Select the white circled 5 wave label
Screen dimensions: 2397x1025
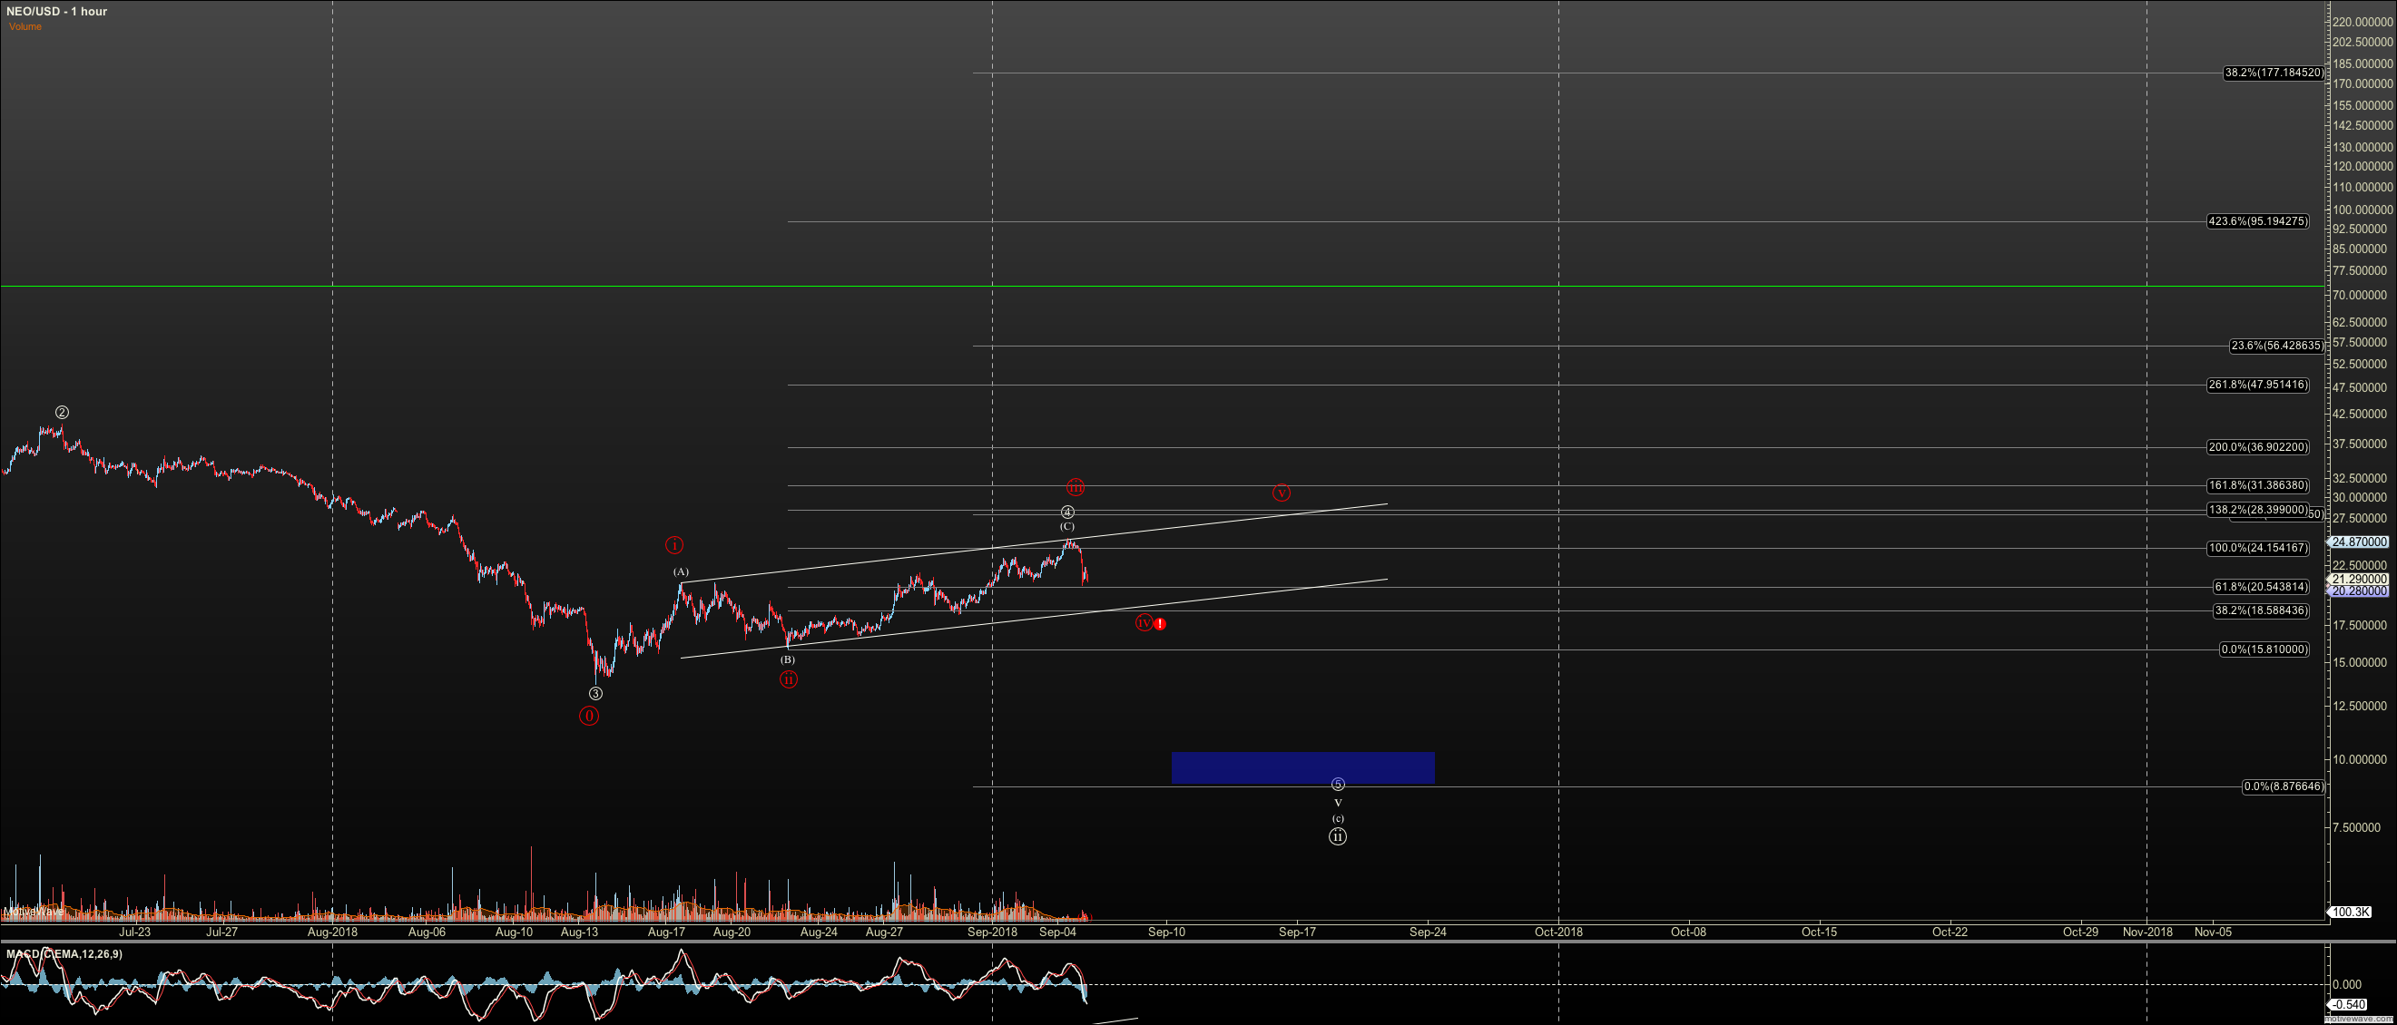(x=1338, y=785)
